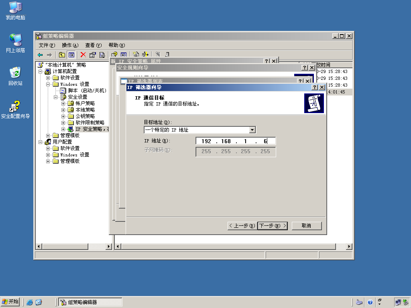Click the Create IP security policy icon
411x308 pixels.
(x=136, y=54)
